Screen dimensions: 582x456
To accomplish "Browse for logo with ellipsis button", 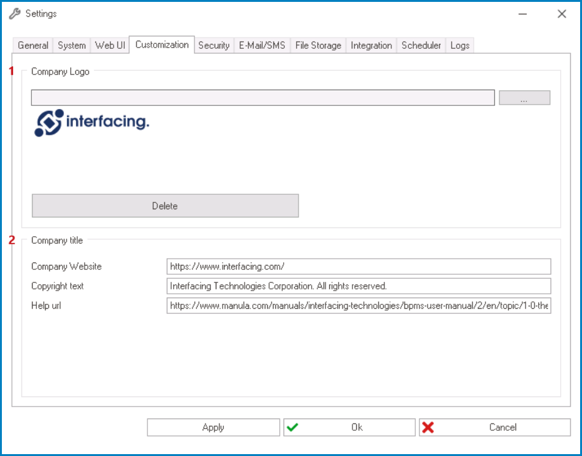I will click(x=524, y=98).
